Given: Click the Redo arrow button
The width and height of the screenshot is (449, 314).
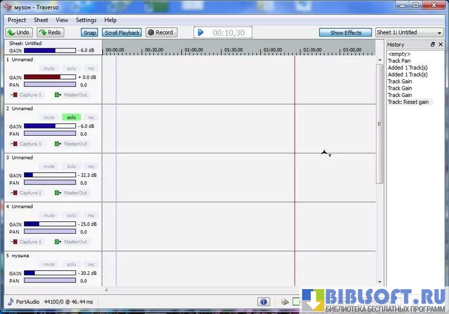Looking at the screenshot, I should (x=50, y=33).
